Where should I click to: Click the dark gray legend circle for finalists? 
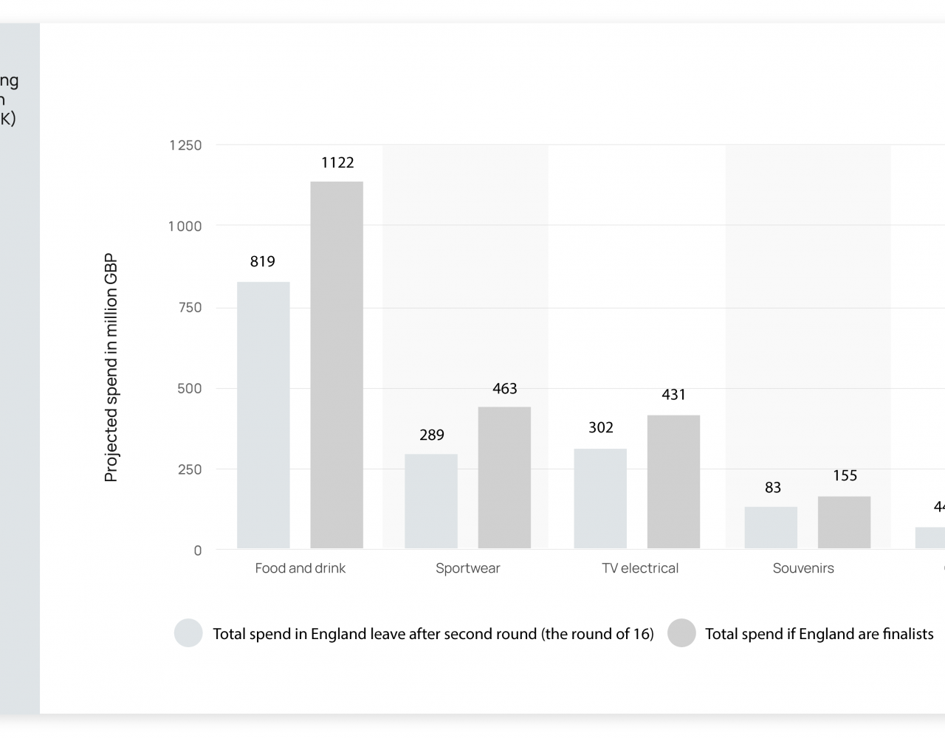[x=681, y=633]
